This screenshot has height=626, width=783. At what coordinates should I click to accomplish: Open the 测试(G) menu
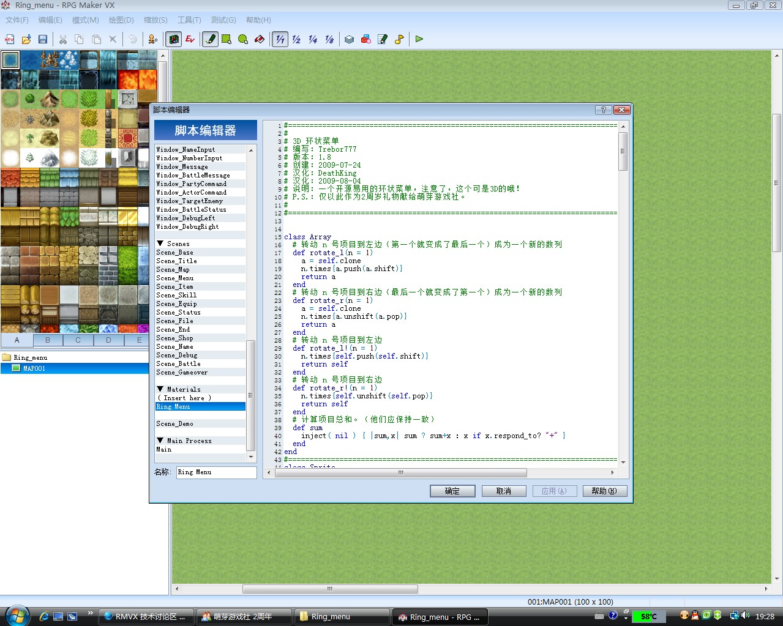[x=223, y=20]
